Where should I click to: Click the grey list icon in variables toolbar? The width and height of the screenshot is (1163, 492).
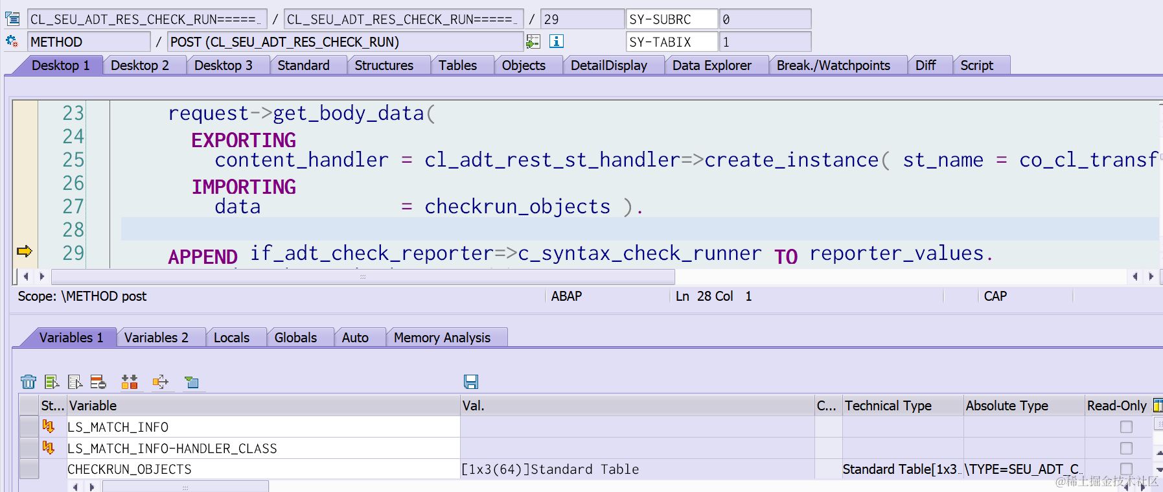point(75,382)
